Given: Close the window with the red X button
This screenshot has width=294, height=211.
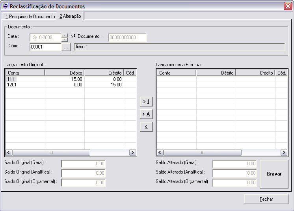Looking at the screenshot, I should pos(288,6).
